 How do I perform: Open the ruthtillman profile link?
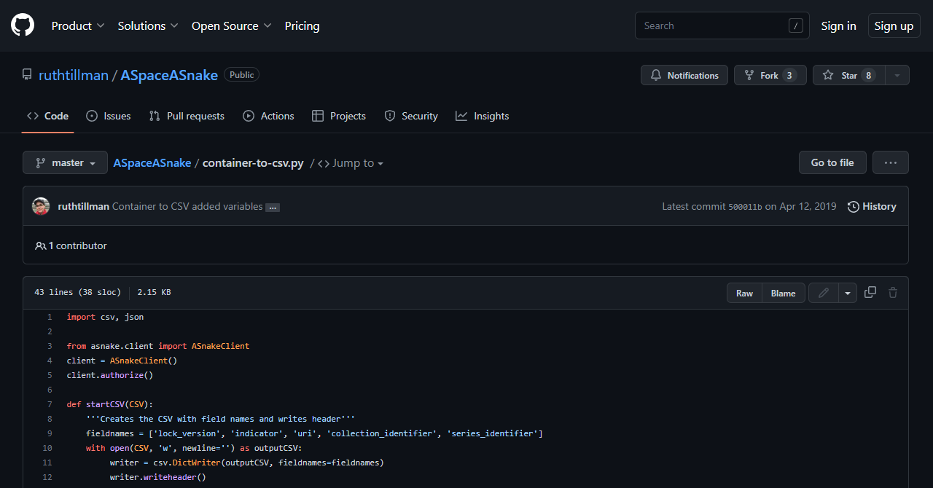pyautogui.click(x=74, y=74)
